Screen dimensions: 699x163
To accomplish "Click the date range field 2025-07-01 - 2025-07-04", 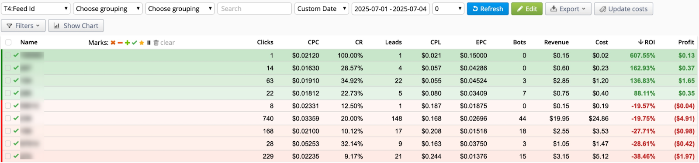I will 391,9.
